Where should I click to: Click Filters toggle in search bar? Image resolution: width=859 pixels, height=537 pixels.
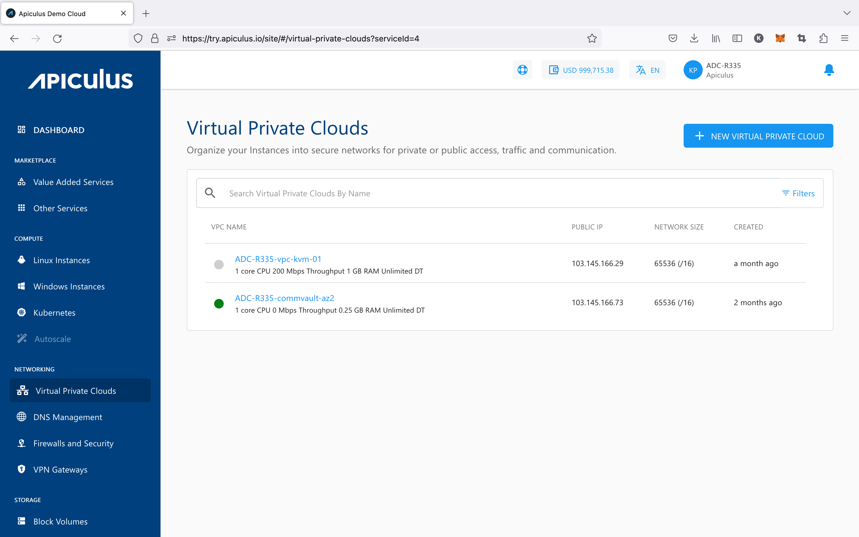(x=798, y=192)
